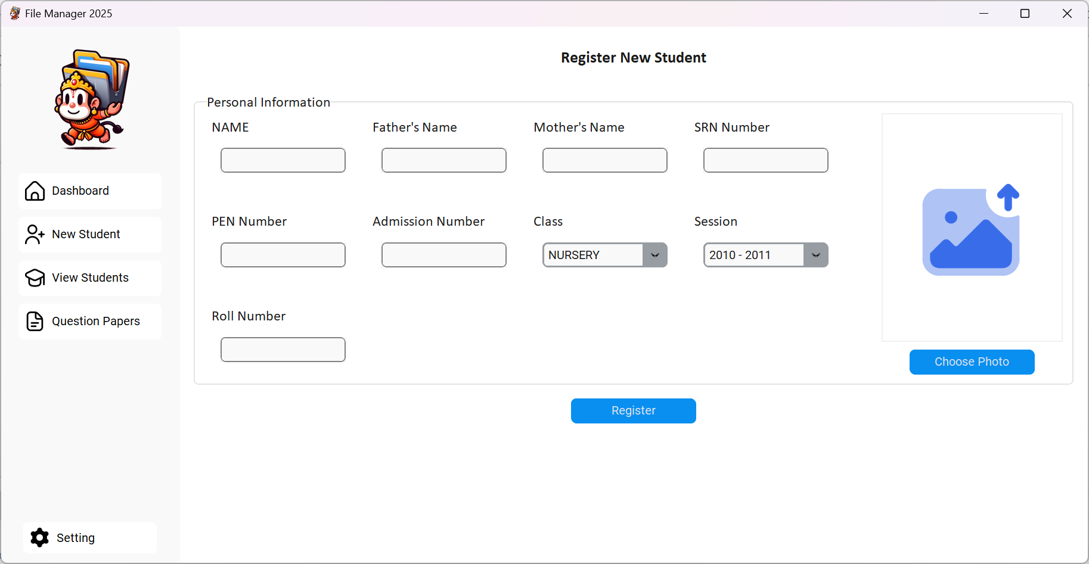Screen dimensions: 1089x564
Task: Click the Question Papers document icon
Action: (x=35, y=321)
